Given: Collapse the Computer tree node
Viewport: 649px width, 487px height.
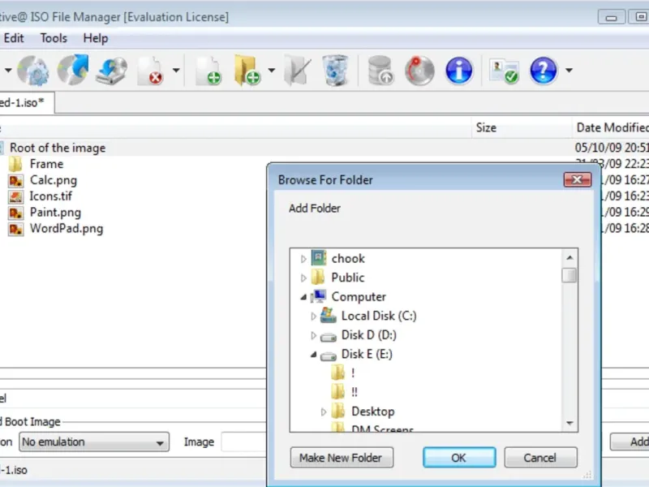Looking at the screenshot, I should pos(303,297).
